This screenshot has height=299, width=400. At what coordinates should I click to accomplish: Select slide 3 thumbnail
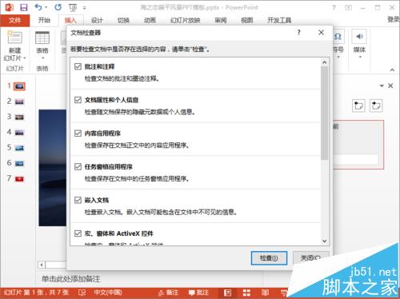pos(19,118)
